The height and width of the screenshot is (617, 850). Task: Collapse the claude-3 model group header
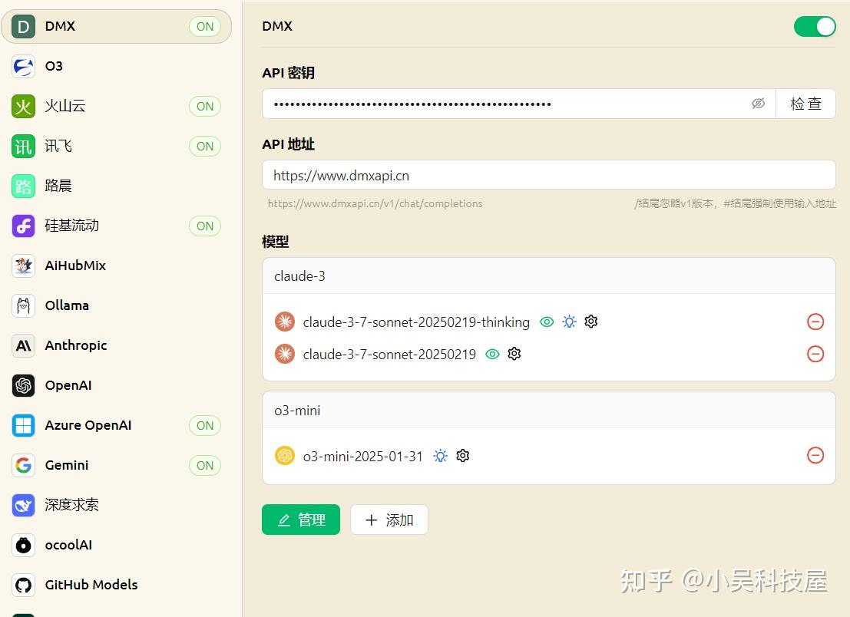[548, 276]
